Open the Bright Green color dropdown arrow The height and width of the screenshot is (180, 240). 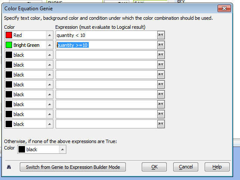pos(50,45)
